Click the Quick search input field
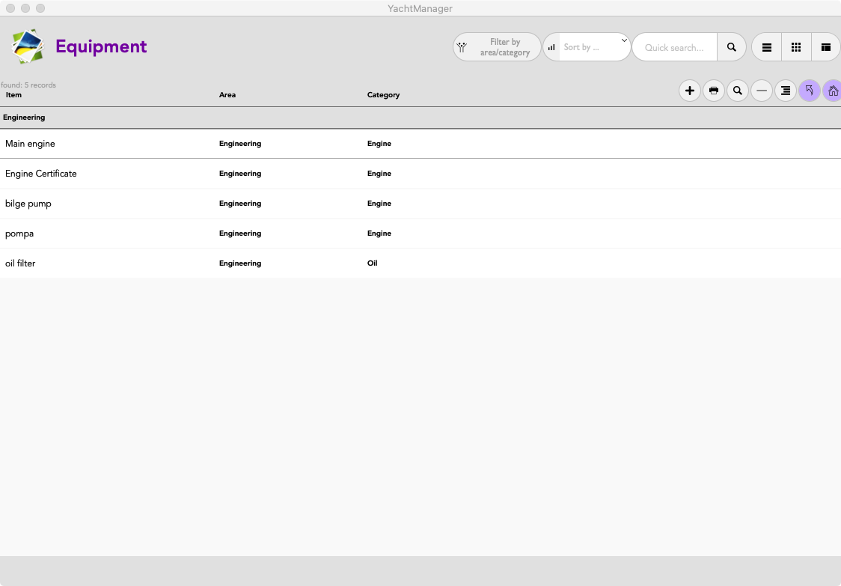The height and width of the screenshot is (586, 841). (674, 48)
